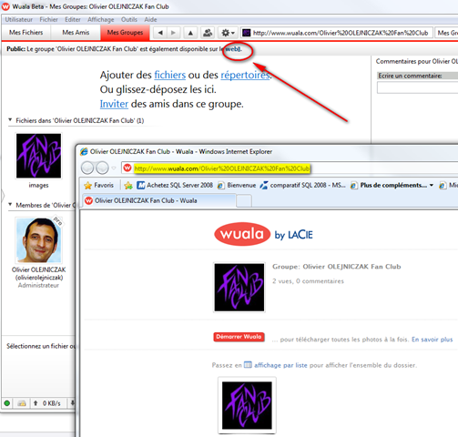The width and height of the screenshot is (458, 437).
Task: Switch to the Mes Amis tab
Action: [76, 33]
